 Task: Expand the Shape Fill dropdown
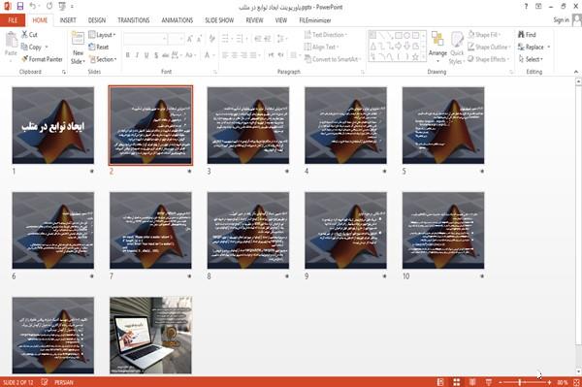point(484,35)
